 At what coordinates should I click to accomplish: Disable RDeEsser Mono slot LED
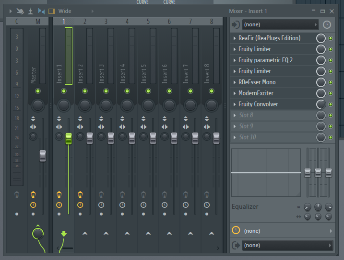point(331,82)
